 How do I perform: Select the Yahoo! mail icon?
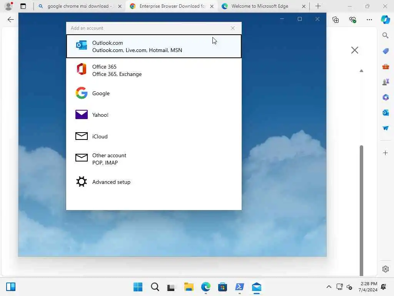(82, 114)
